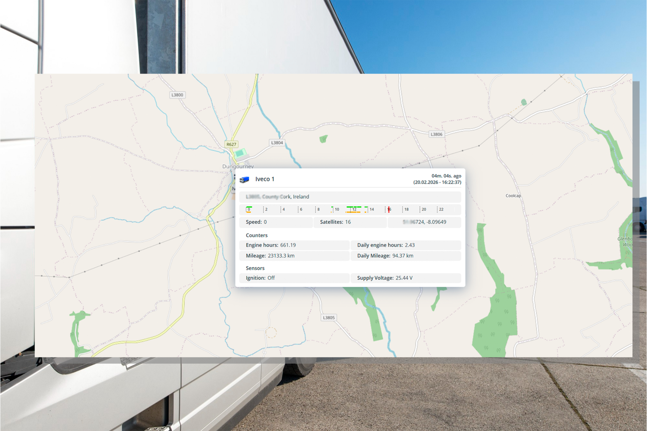Click the R627 road shield on the map
This screenshot has height=431, width=647.
pyautogui.click(x=231, y=144)
